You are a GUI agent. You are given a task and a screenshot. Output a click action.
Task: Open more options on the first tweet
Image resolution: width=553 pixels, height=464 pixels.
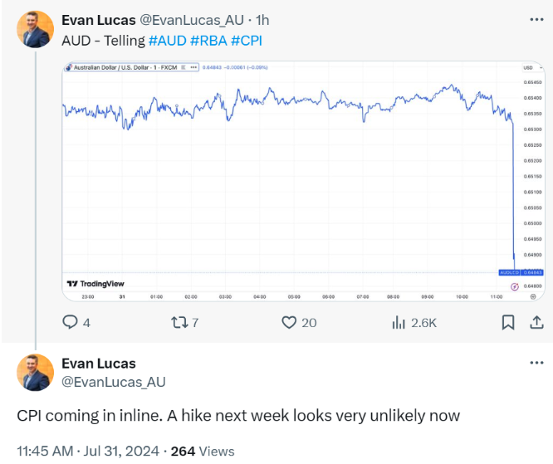point(536,19)
